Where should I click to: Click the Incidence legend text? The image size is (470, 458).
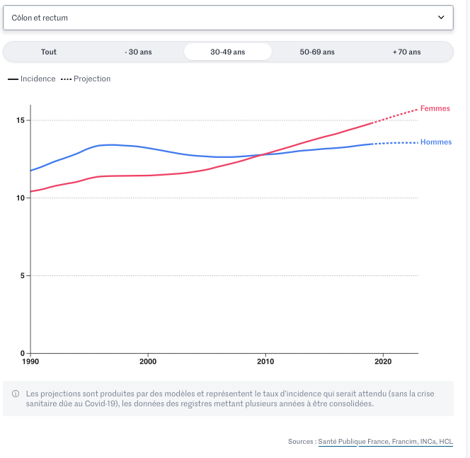pos(38,79)
